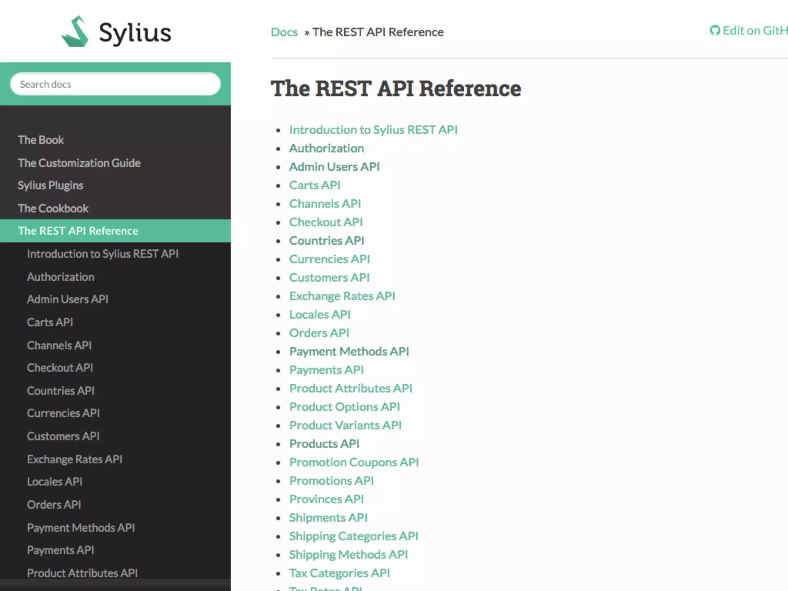
Task: Select Exchange Rates API in sidebar
Action: 75,459
